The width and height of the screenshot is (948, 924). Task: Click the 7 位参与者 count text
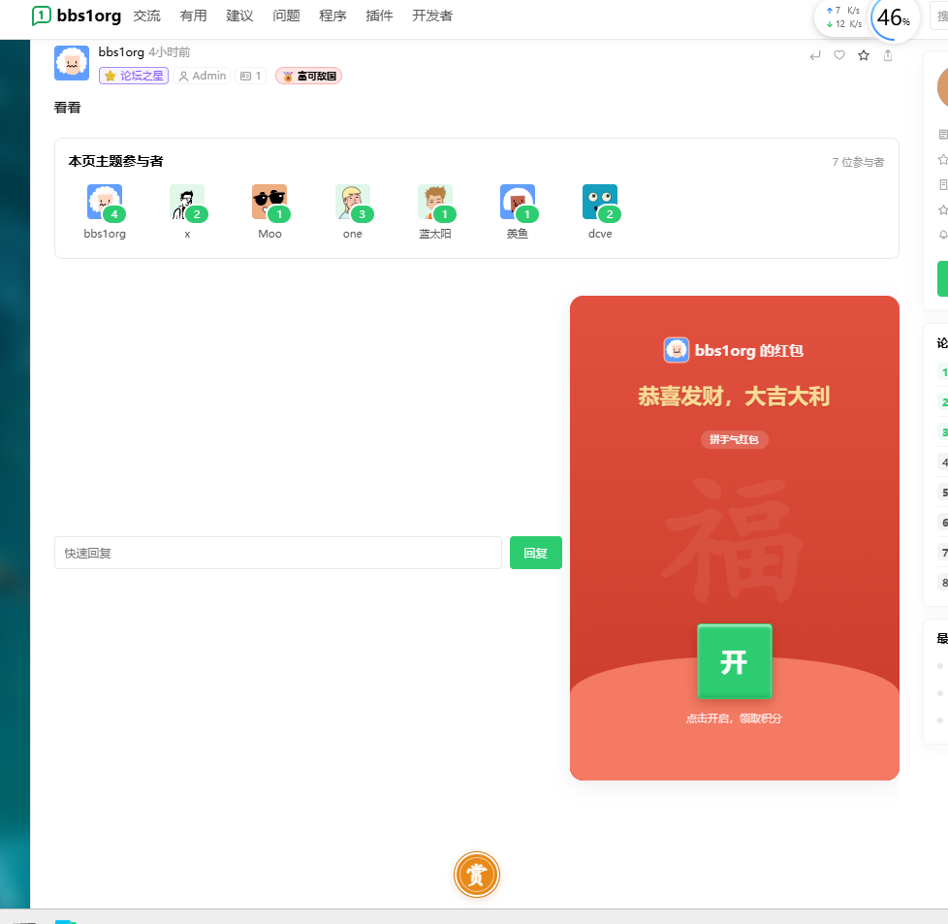(858, 162)
